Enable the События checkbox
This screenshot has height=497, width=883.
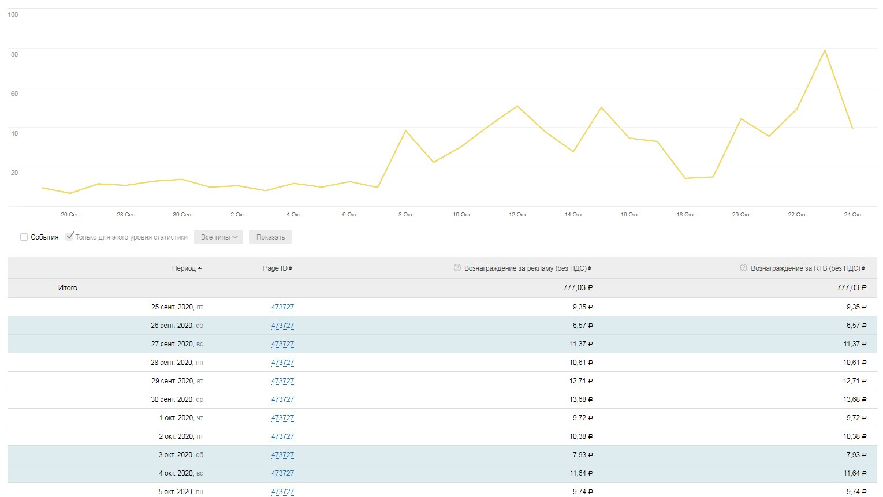click(24, 237)
